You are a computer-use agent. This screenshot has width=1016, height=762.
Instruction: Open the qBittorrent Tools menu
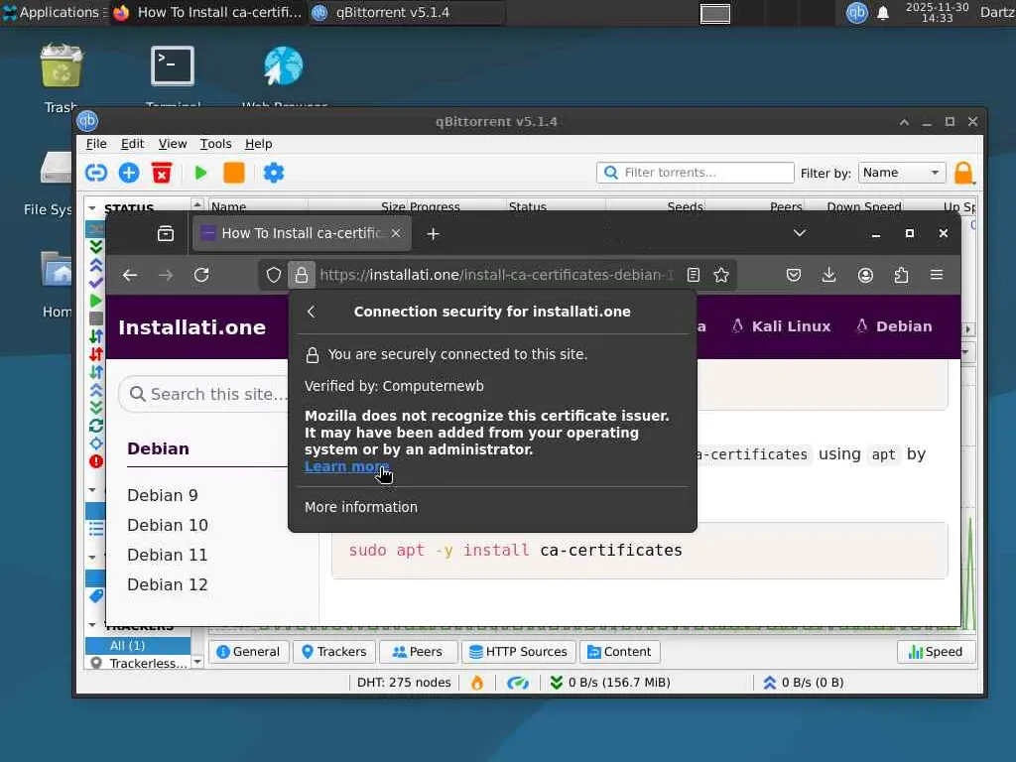[215, 144]
